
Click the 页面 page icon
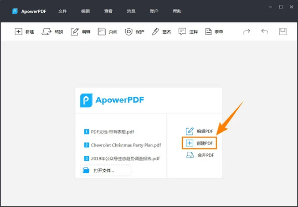102,32
